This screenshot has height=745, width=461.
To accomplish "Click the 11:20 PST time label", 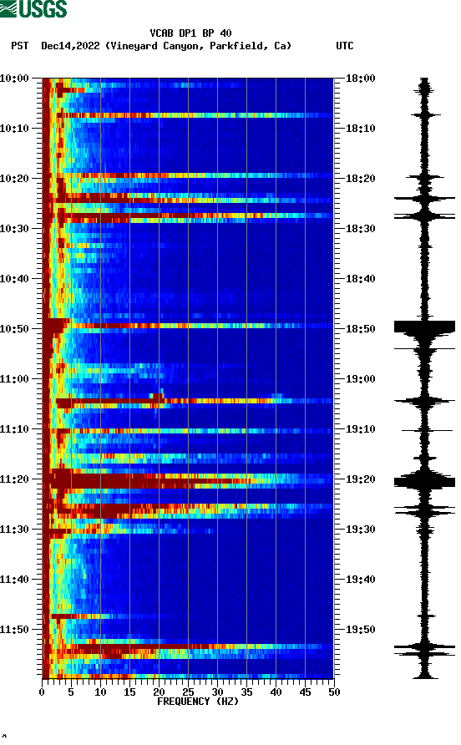I will pos(14,479).
